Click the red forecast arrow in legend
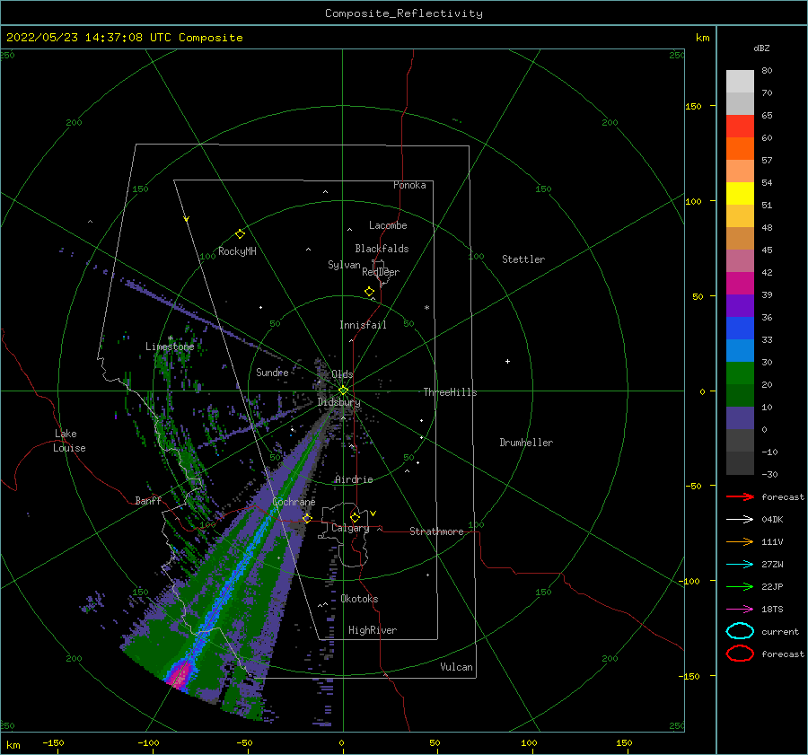Screen dimensions: 808x755 point(740,496)
